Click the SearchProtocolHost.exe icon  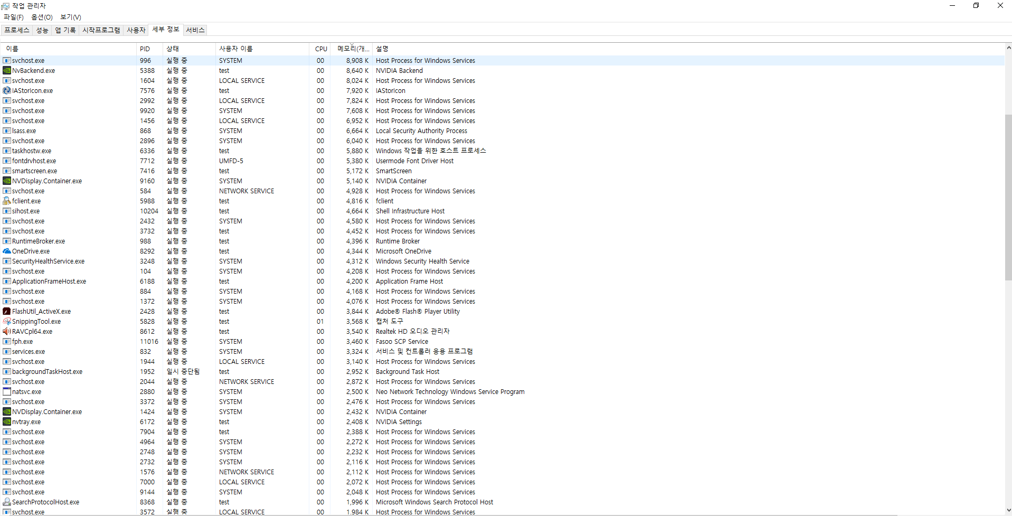[7, 502]
